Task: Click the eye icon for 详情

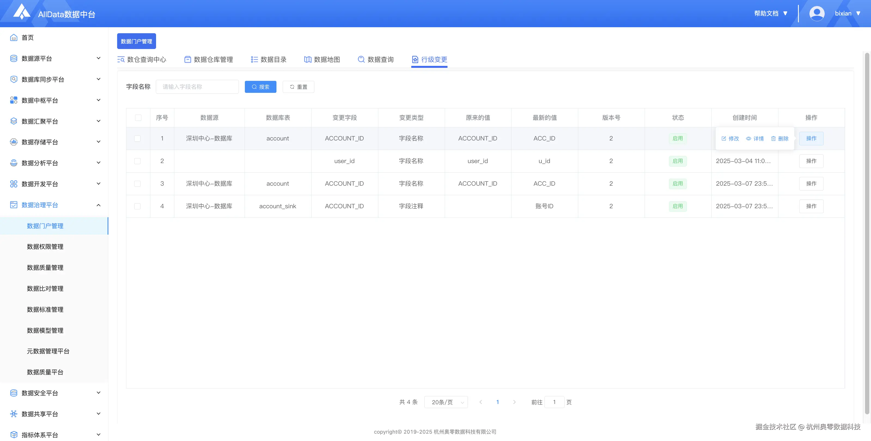Action: 749,139
